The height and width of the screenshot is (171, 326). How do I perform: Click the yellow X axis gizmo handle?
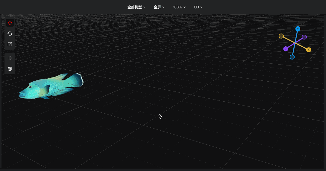pyautogui.click(x=309, y=50)
